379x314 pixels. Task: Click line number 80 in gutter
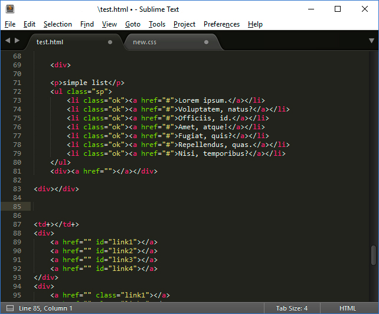(x=17, y=162)
